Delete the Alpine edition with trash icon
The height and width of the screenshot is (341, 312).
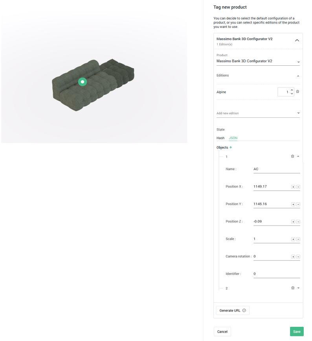tap(297, 92)
